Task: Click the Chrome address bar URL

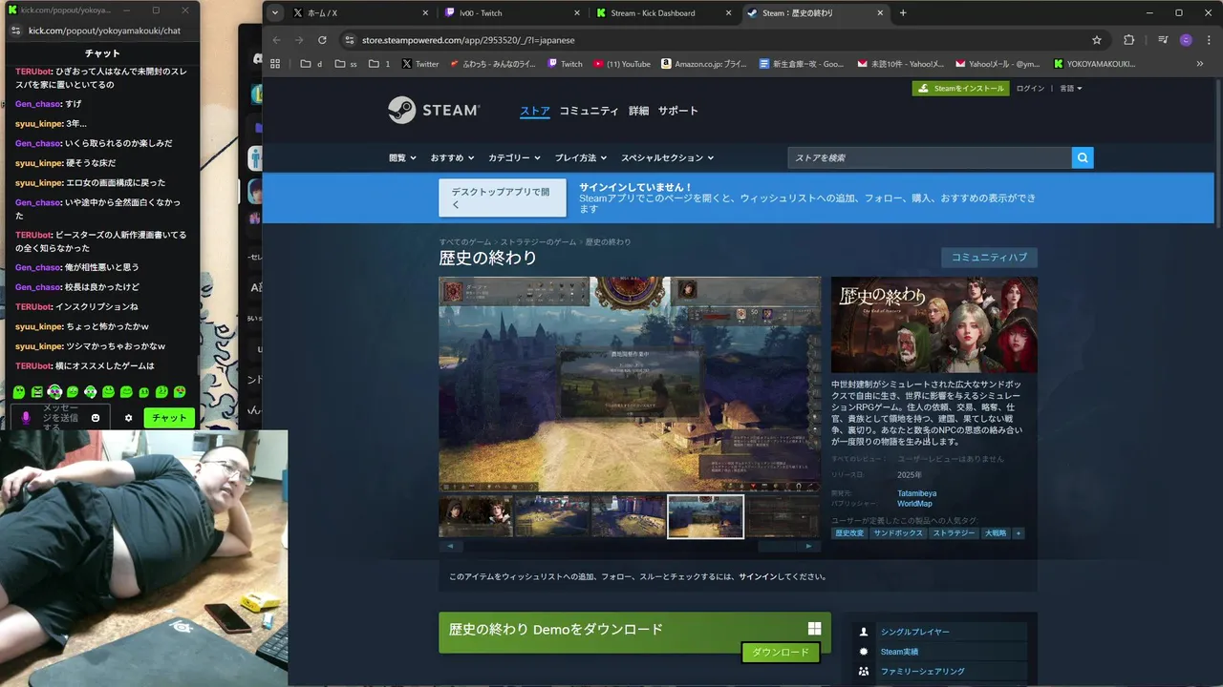Action: click(468, 40)
